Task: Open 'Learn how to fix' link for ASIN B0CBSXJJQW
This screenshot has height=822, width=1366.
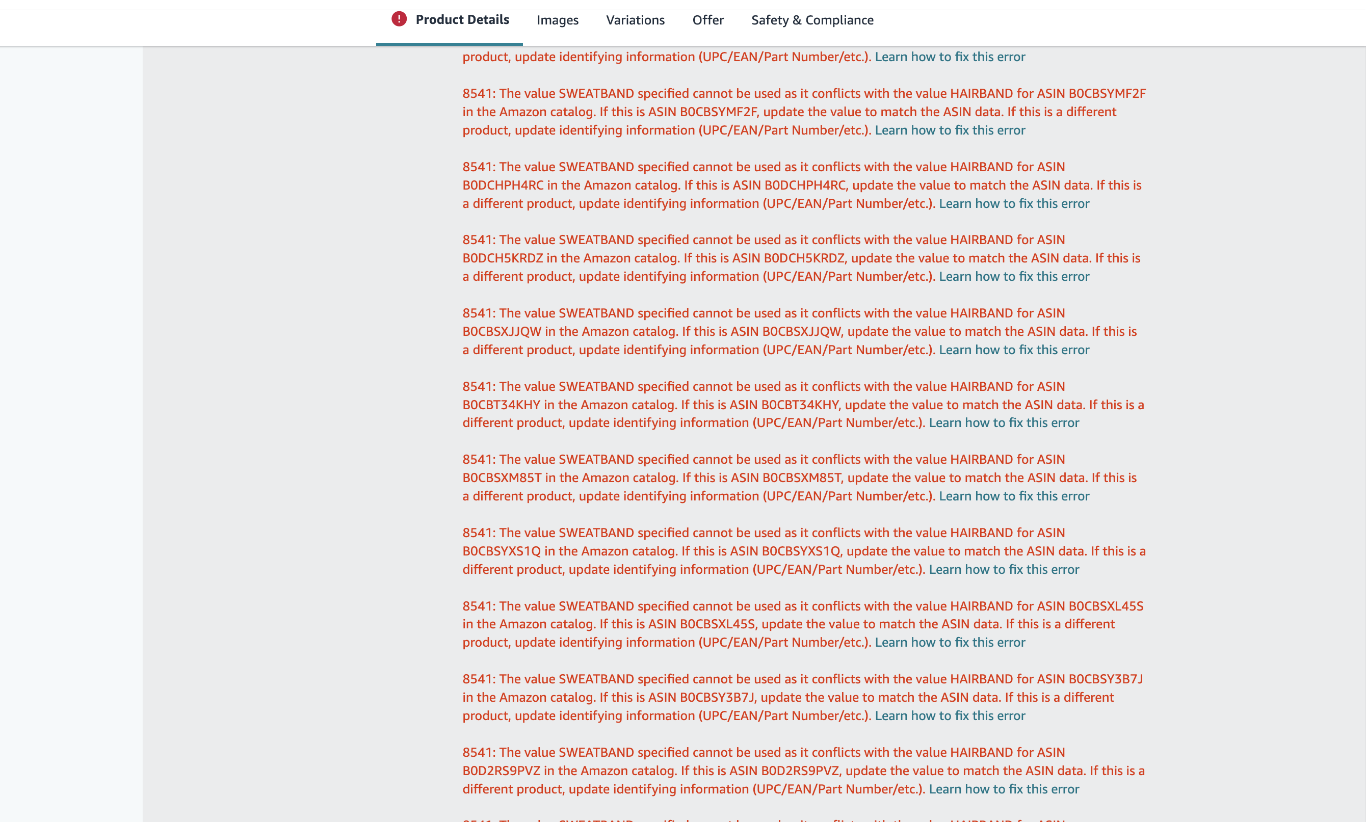Action: coord(1014,350)
